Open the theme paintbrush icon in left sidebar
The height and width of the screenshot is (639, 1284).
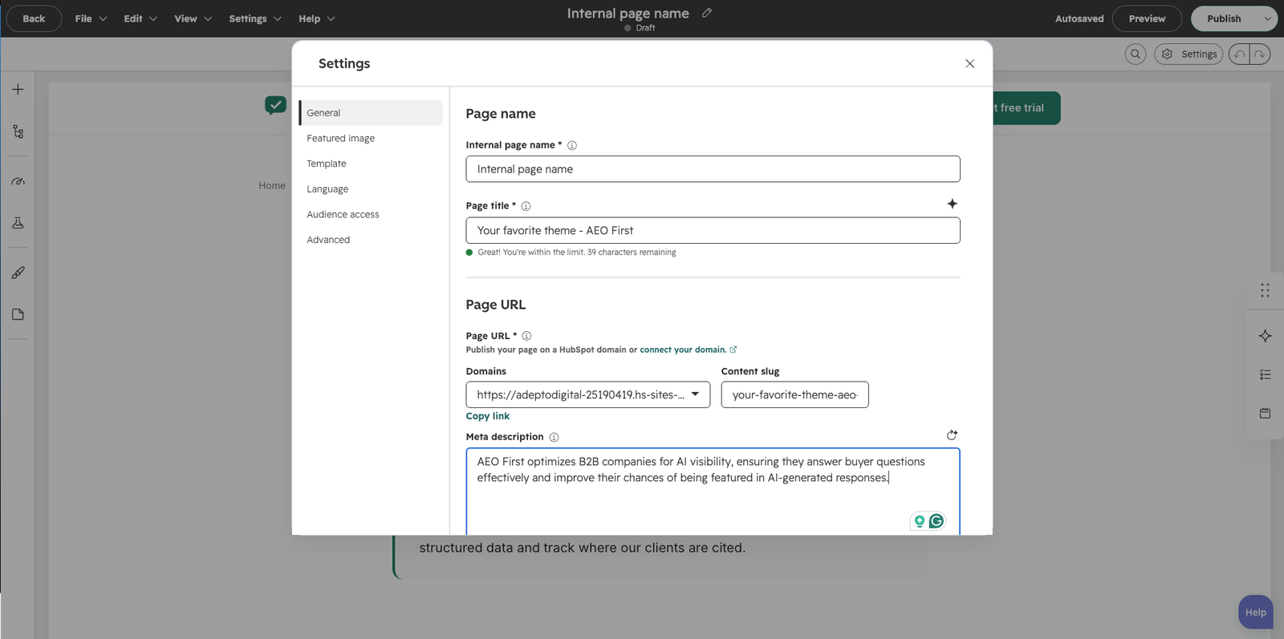[x=18, y=273]
